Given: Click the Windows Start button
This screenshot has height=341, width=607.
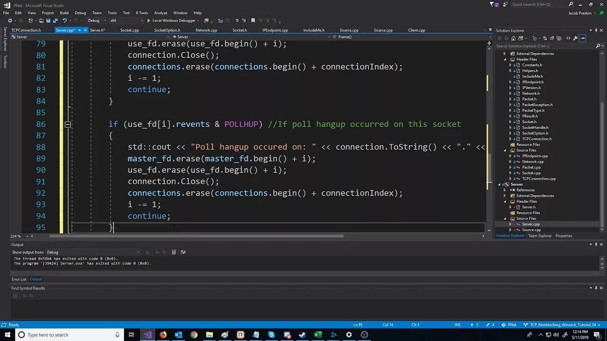Looking at the screenshot, I should coord(7,335).
